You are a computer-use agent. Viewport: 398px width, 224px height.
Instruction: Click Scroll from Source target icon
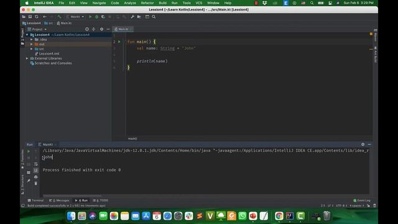coord(87,29)
